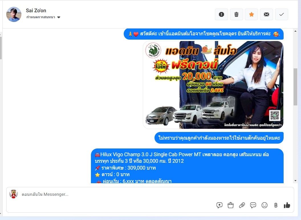The image size is (301, 220).
Task: Expand กำหนดการสนทนา dropdown
Action: pos(43,17)
